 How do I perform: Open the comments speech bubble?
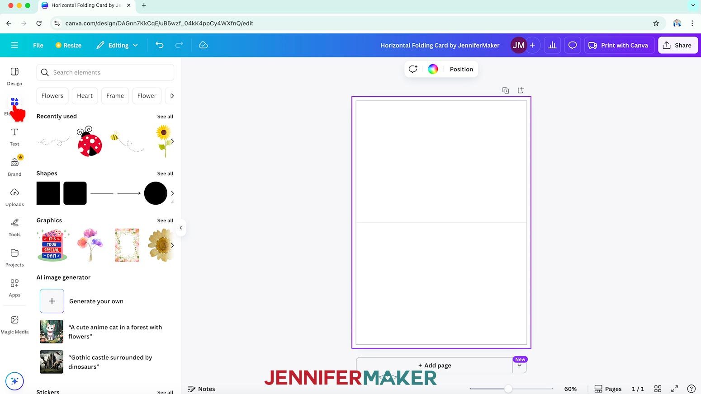573,45
